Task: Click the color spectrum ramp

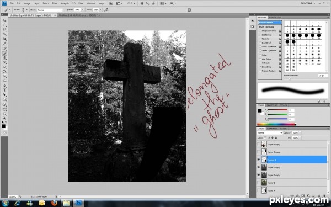Action: (x=276, y=124)
